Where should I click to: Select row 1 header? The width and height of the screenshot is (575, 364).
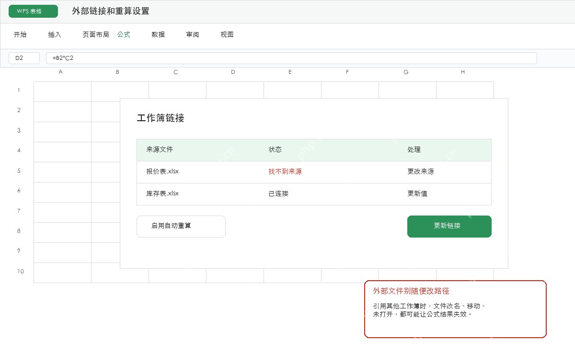coord(19,90)
